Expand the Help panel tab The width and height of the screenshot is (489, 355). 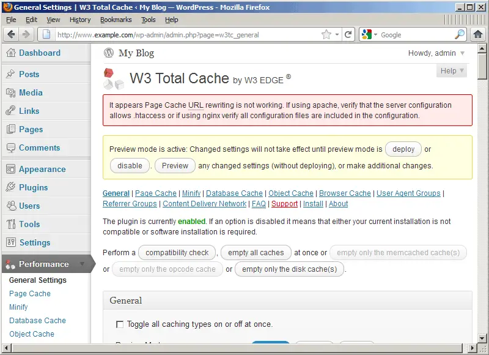[452, 71]
